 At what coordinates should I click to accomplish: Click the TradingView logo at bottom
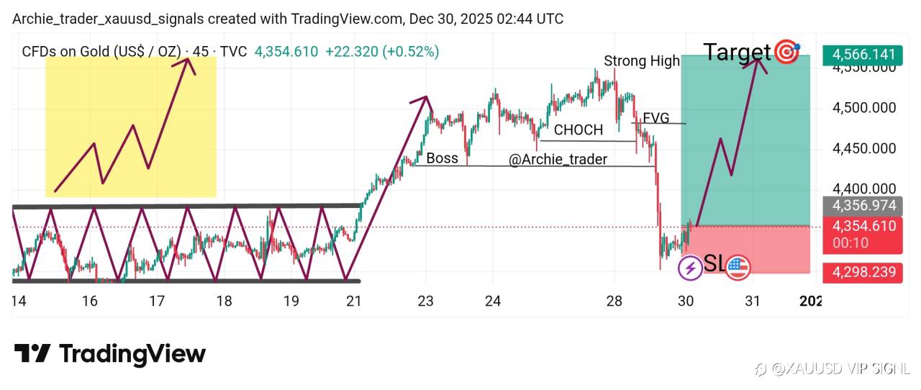(110, 353)
